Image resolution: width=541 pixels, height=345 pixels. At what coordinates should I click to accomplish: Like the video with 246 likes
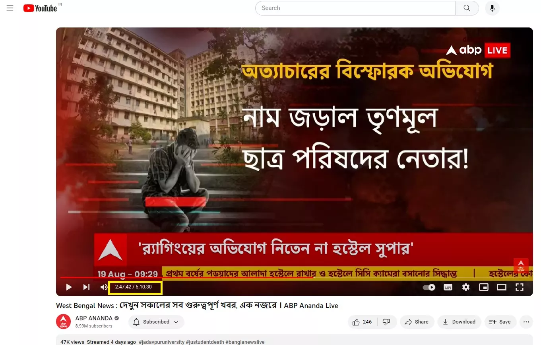(362, 322)
